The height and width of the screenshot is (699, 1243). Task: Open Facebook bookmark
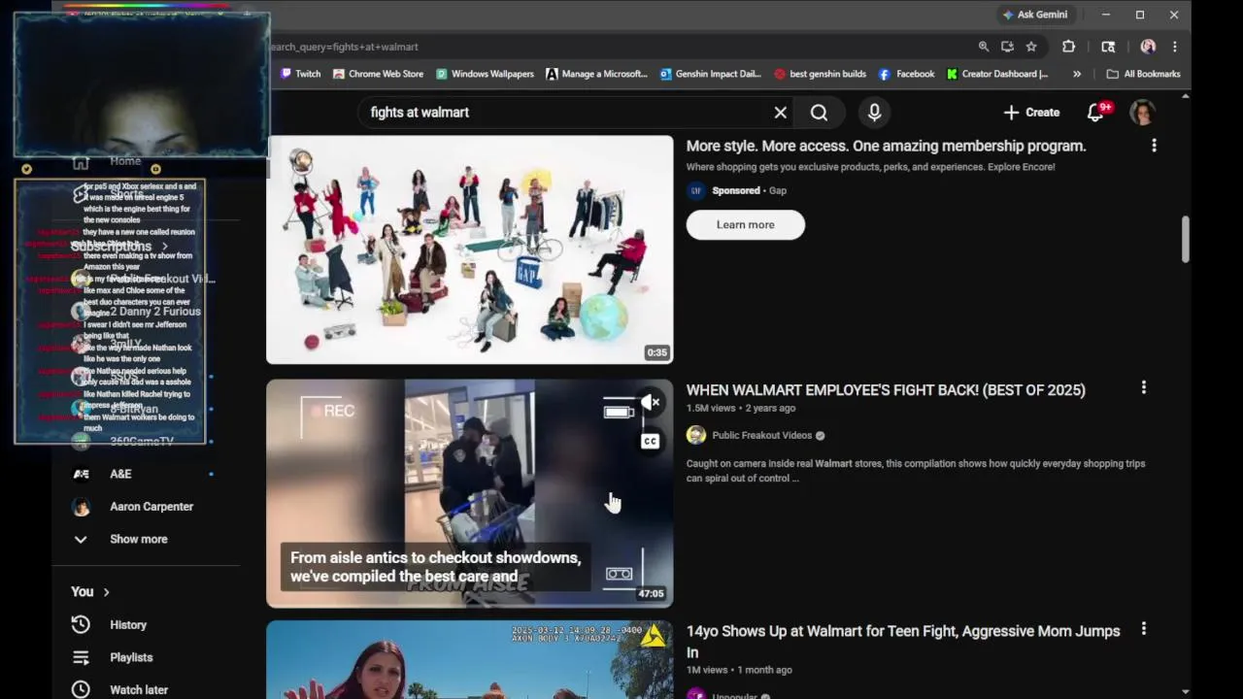tap(907, 74)
